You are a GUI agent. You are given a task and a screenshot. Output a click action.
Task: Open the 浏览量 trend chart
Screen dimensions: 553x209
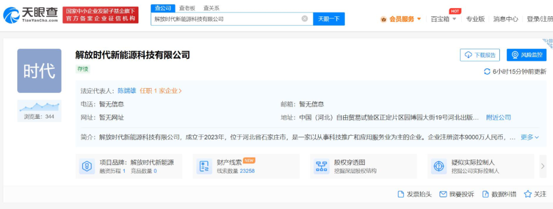39,111
